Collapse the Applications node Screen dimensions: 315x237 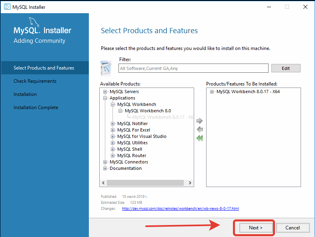(105, 98)
